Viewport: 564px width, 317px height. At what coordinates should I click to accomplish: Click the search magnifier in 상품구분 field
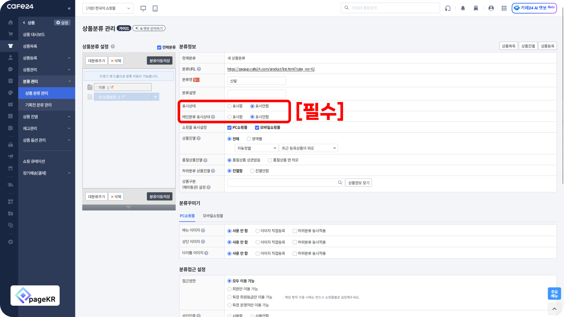(340, 183)
